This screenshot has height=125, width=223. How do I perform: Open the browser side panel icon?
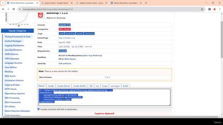[209, 9]
